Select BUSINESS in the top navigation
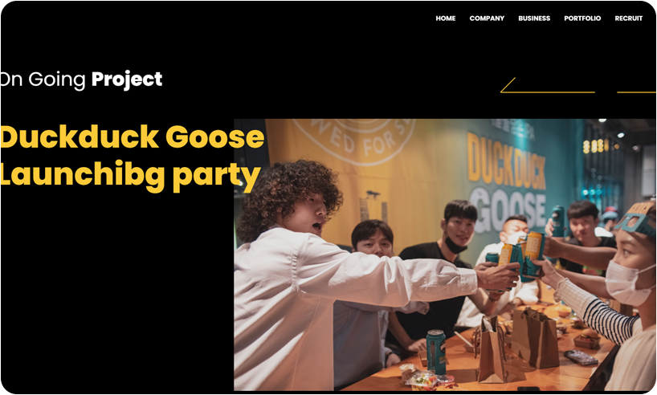This screenshot has width=657, height=395. pos(534,18)
